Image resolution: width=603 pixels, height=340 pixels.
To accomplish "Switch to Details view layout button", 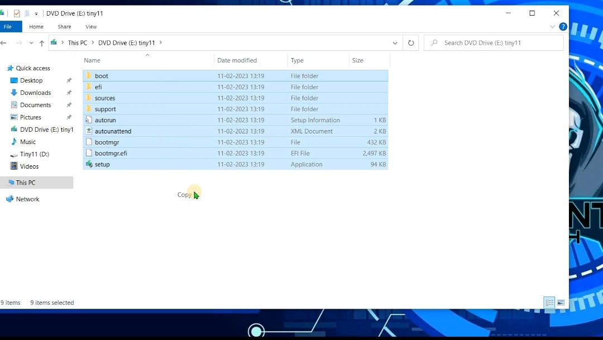I will click(x=549, y=303).
